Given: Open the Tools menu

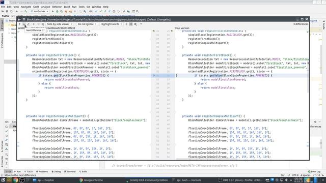Looking at the screenshot, I should coord(81,7).
